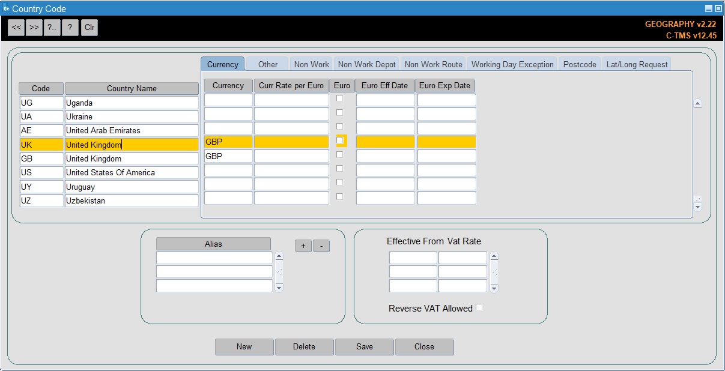Open the Non Work tab
The width and height of the screenshot is (725, 371).
[312, 64]
